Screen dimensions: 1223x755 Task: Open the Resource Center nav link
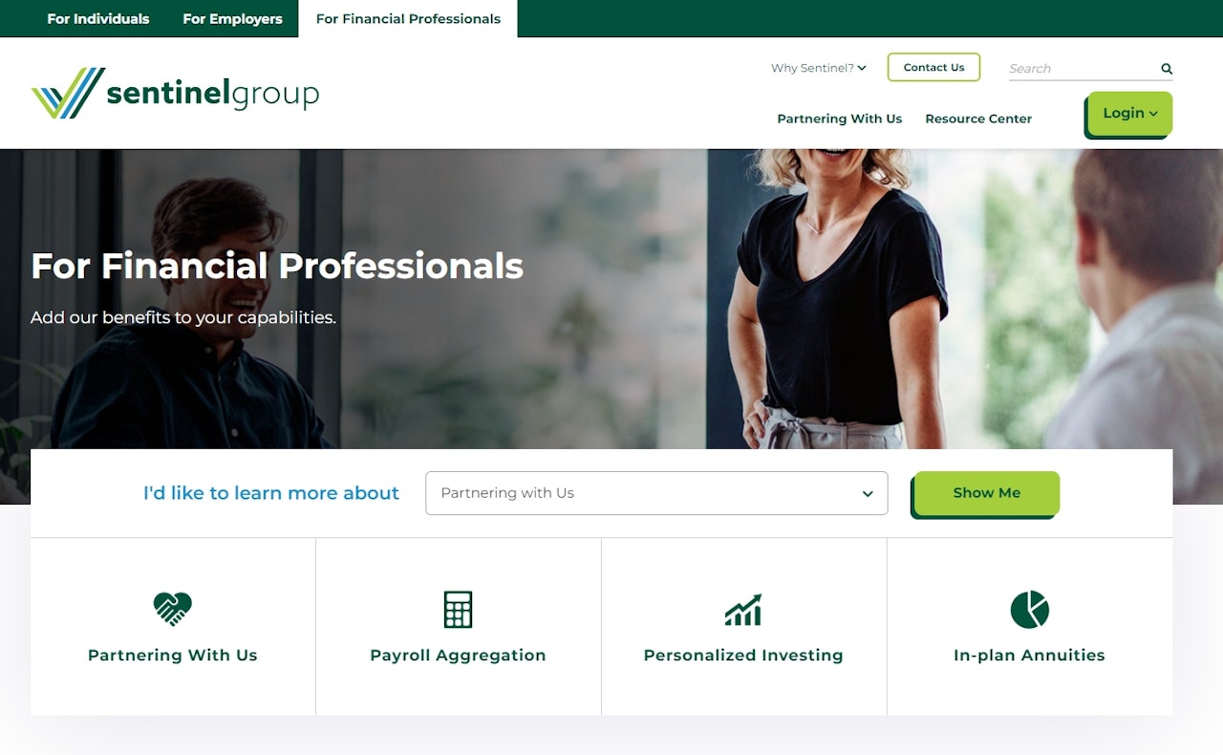point(978,119)
